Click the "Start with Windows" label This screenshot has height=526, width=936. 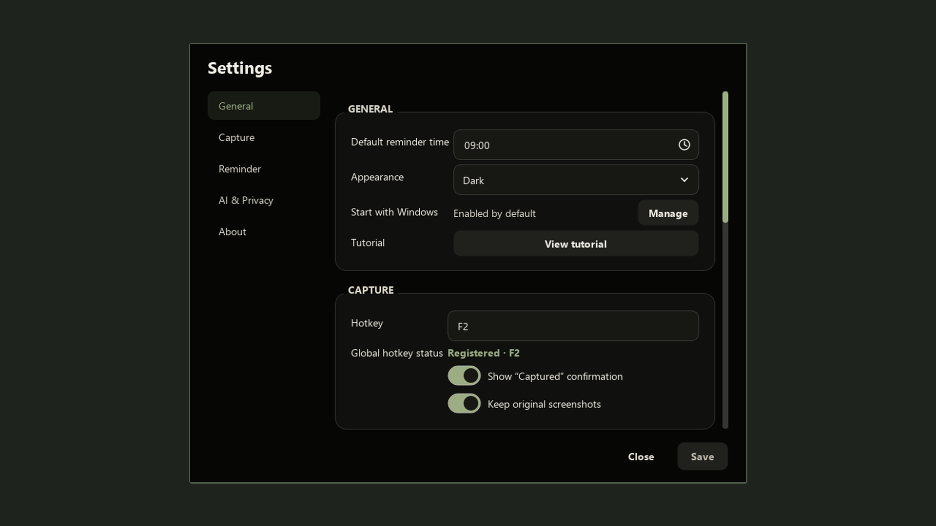(x=394, y=212)
